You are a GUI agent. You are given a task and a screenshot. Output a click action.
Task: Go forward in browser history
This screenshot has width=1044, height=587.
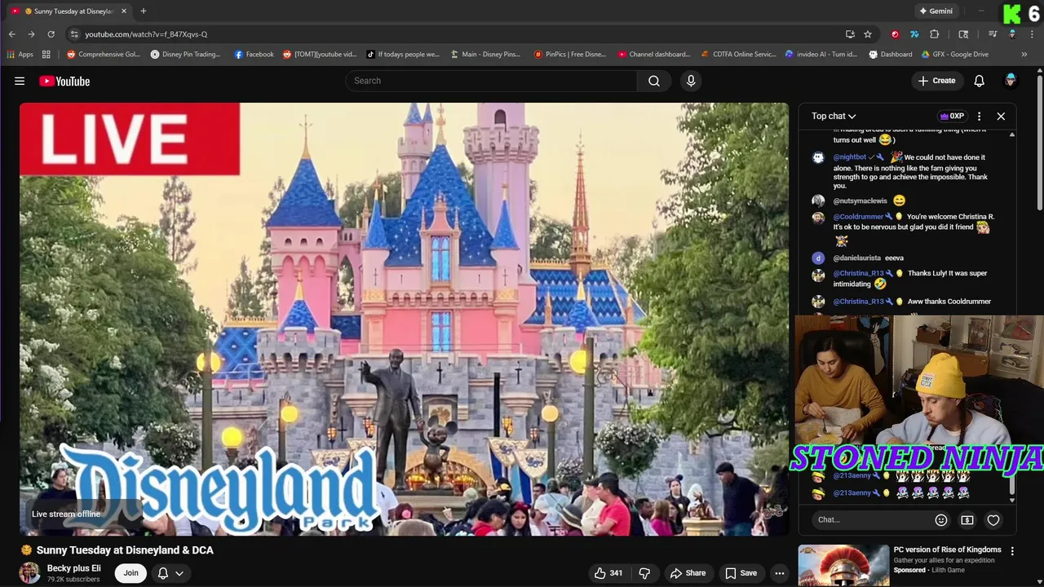pos(31,34)
